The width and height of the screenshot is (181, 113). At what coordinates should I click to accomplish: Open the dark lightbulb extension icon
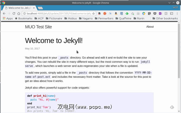click(x=149, y=13)
